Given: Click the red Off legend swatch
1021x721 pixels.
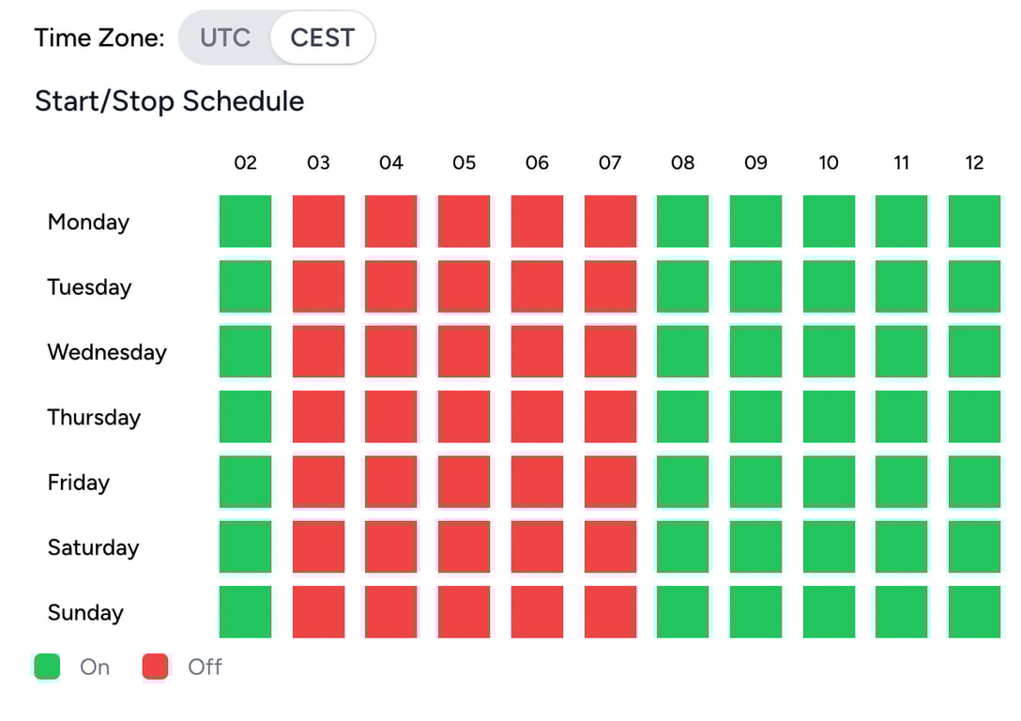Looking at the screenshot, I should (156, 667).
